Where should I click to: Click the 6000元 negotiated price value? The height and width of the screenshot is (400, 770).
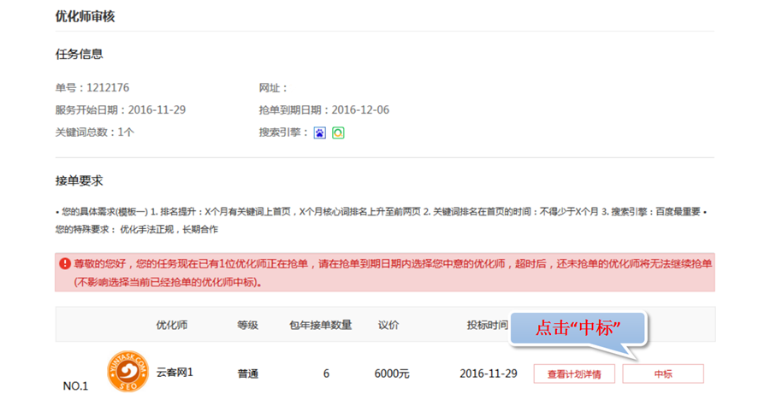tap(392, 374)
